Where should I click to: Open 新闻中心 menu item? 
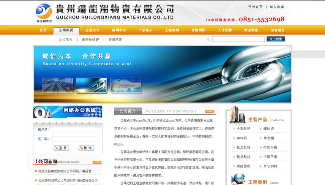tap(119, 30)
